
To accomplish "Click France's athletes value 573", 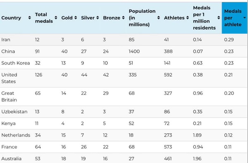I will pos(168,147).
